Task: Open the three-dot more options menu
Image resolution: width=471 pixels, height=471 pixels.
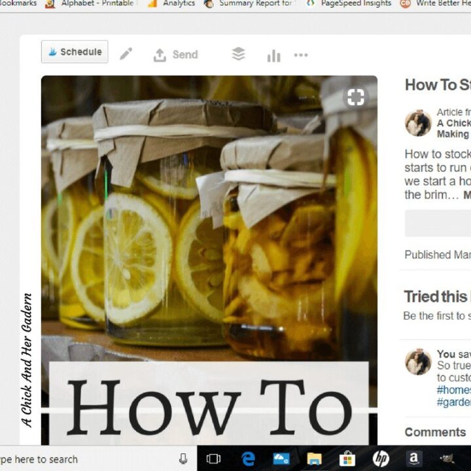Action: point(301,55)
